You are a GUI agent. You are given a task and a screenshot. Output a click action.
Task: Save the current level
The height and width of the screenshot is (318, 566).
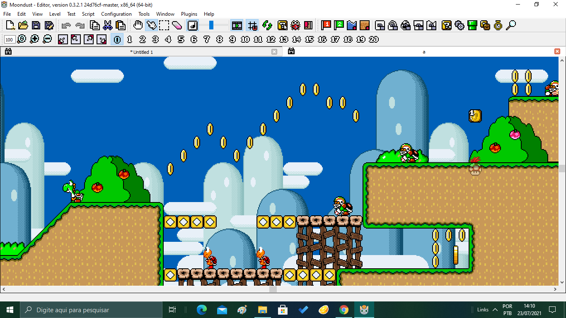click(x=36, y=25)
